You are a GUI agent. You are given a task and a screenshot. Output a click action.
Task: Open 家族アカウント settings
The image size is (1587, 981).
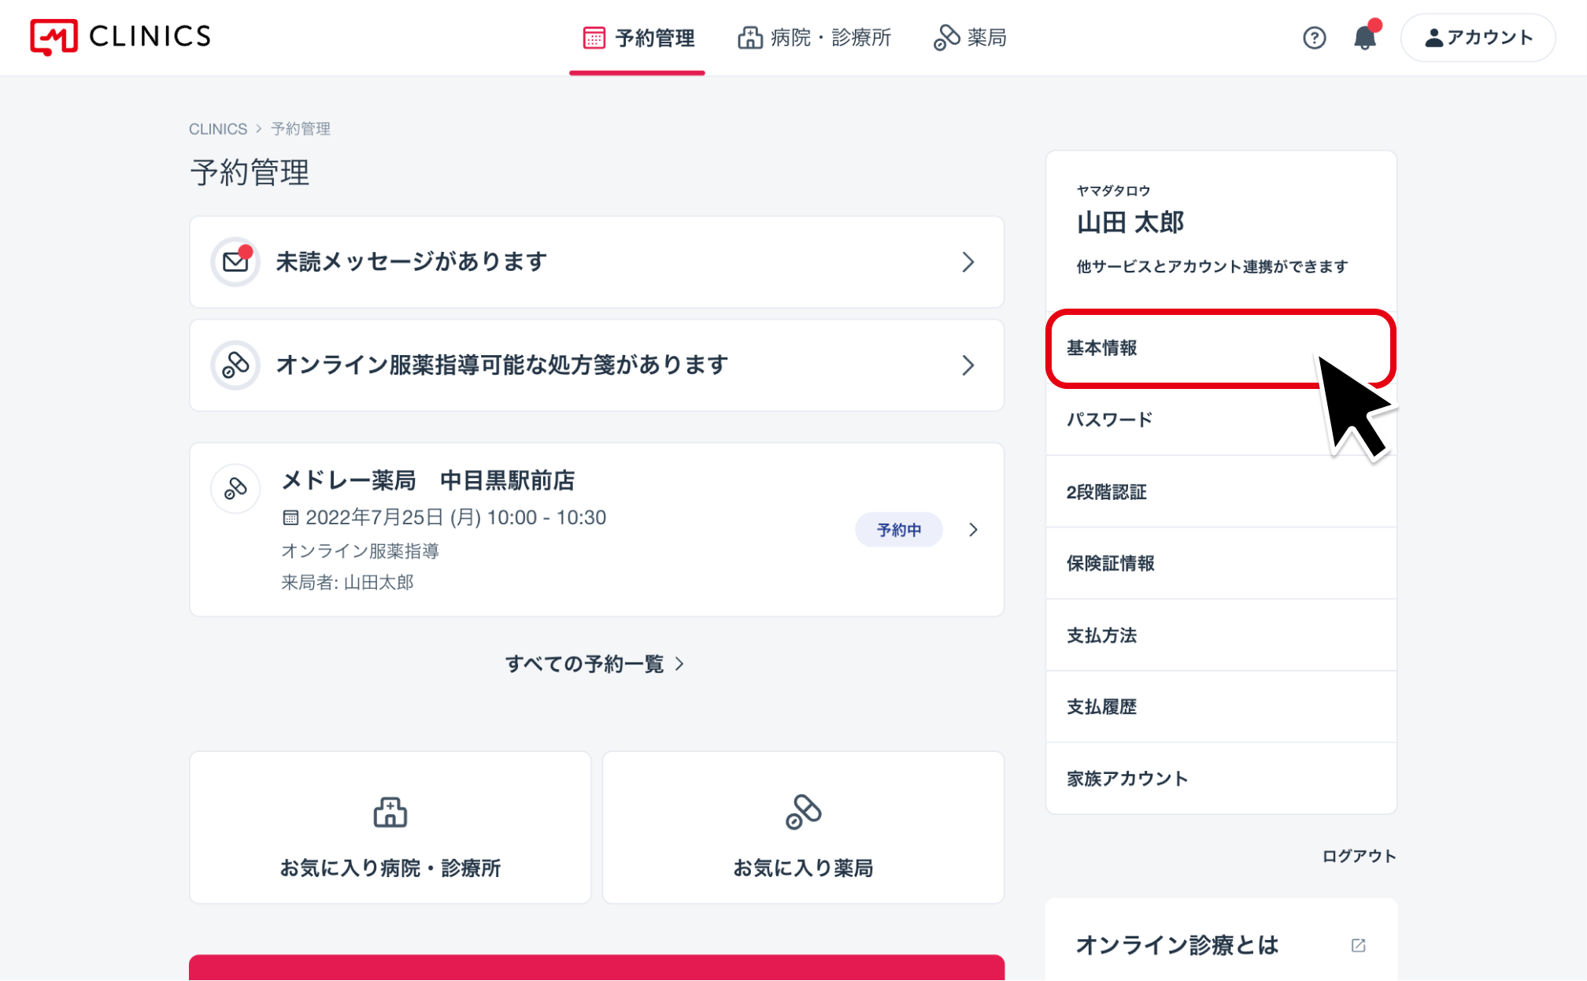pos(1221,779)
